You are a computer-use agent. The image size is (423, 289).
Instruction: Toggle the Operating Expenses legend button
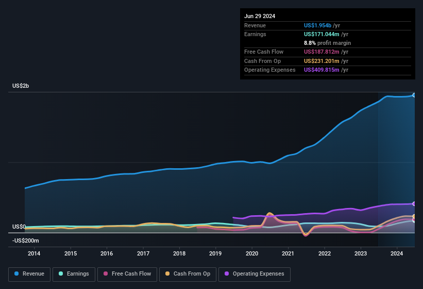255,274
